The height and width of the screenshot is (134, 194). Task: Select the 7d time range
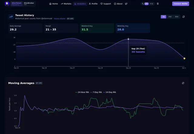163,17
